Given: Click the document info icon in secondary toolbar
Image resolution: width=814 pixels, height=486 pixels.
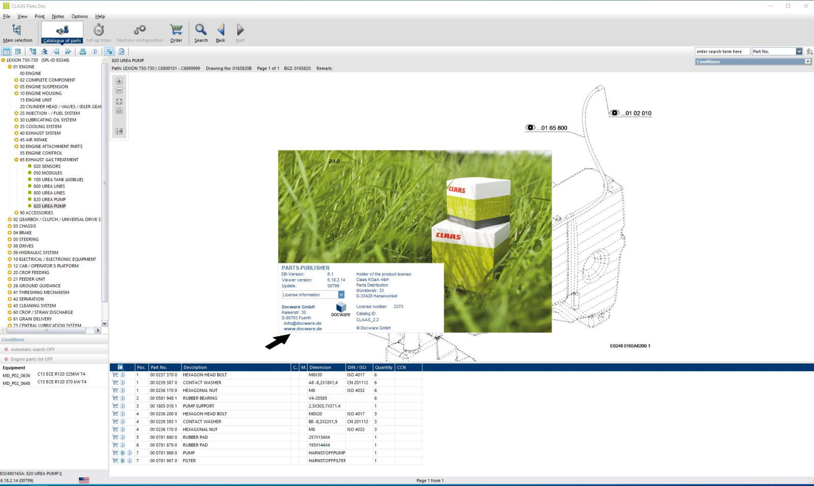Looking at the screenshot, I should click(x=121, y=51).
